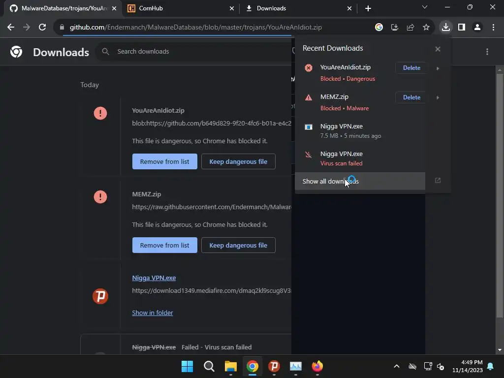Open a new browser tab
This screenshot has height=378, width=504.
(368, 8)
